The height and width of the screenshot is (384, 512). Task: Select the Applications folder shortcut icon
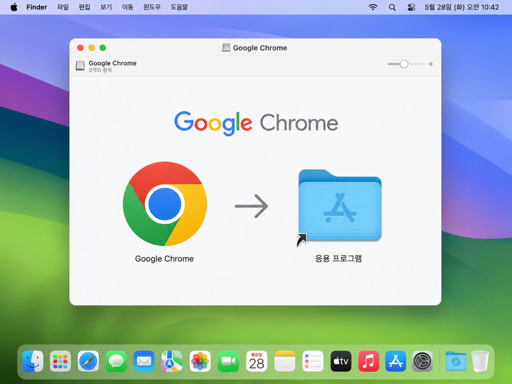[340, 206]
